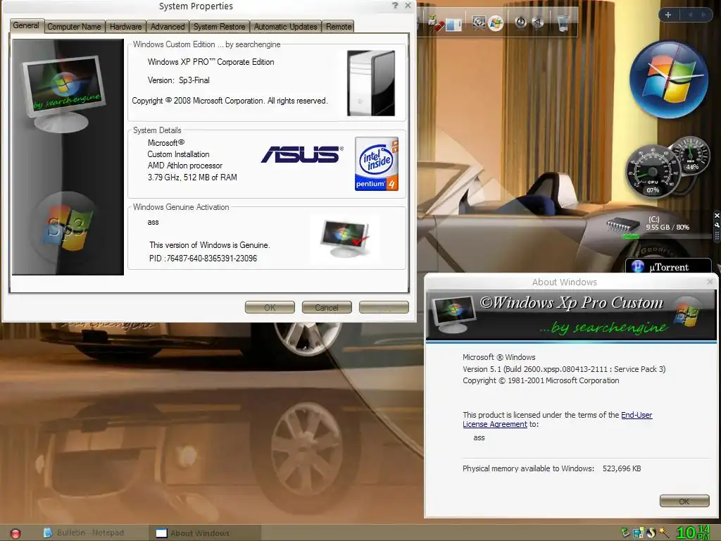
Task: Go to the Remote tab
Action: click(x=339, y=27)
